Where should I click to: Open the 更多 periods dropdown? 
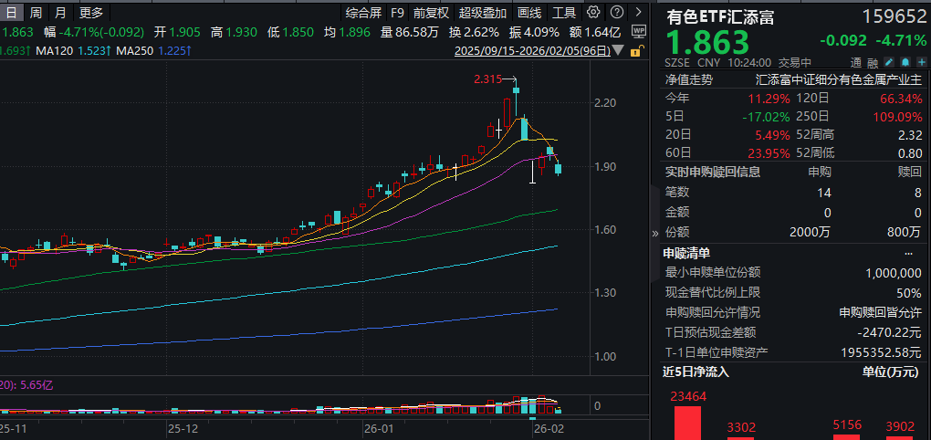click(91, 13)
